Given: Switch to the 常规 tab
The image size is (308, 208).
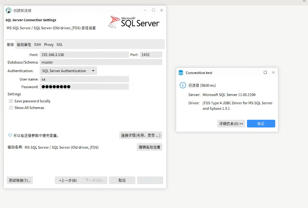Looking at the screenshot, I should [10, 45].
